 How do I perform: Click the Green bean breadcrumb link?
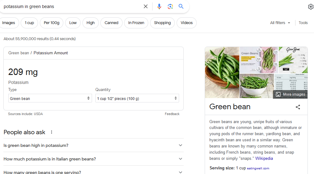coord(19,53)
